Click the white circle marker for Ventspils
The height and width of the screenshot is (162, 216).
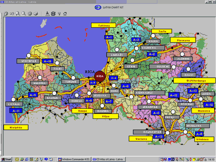click(x=29, y=55)
